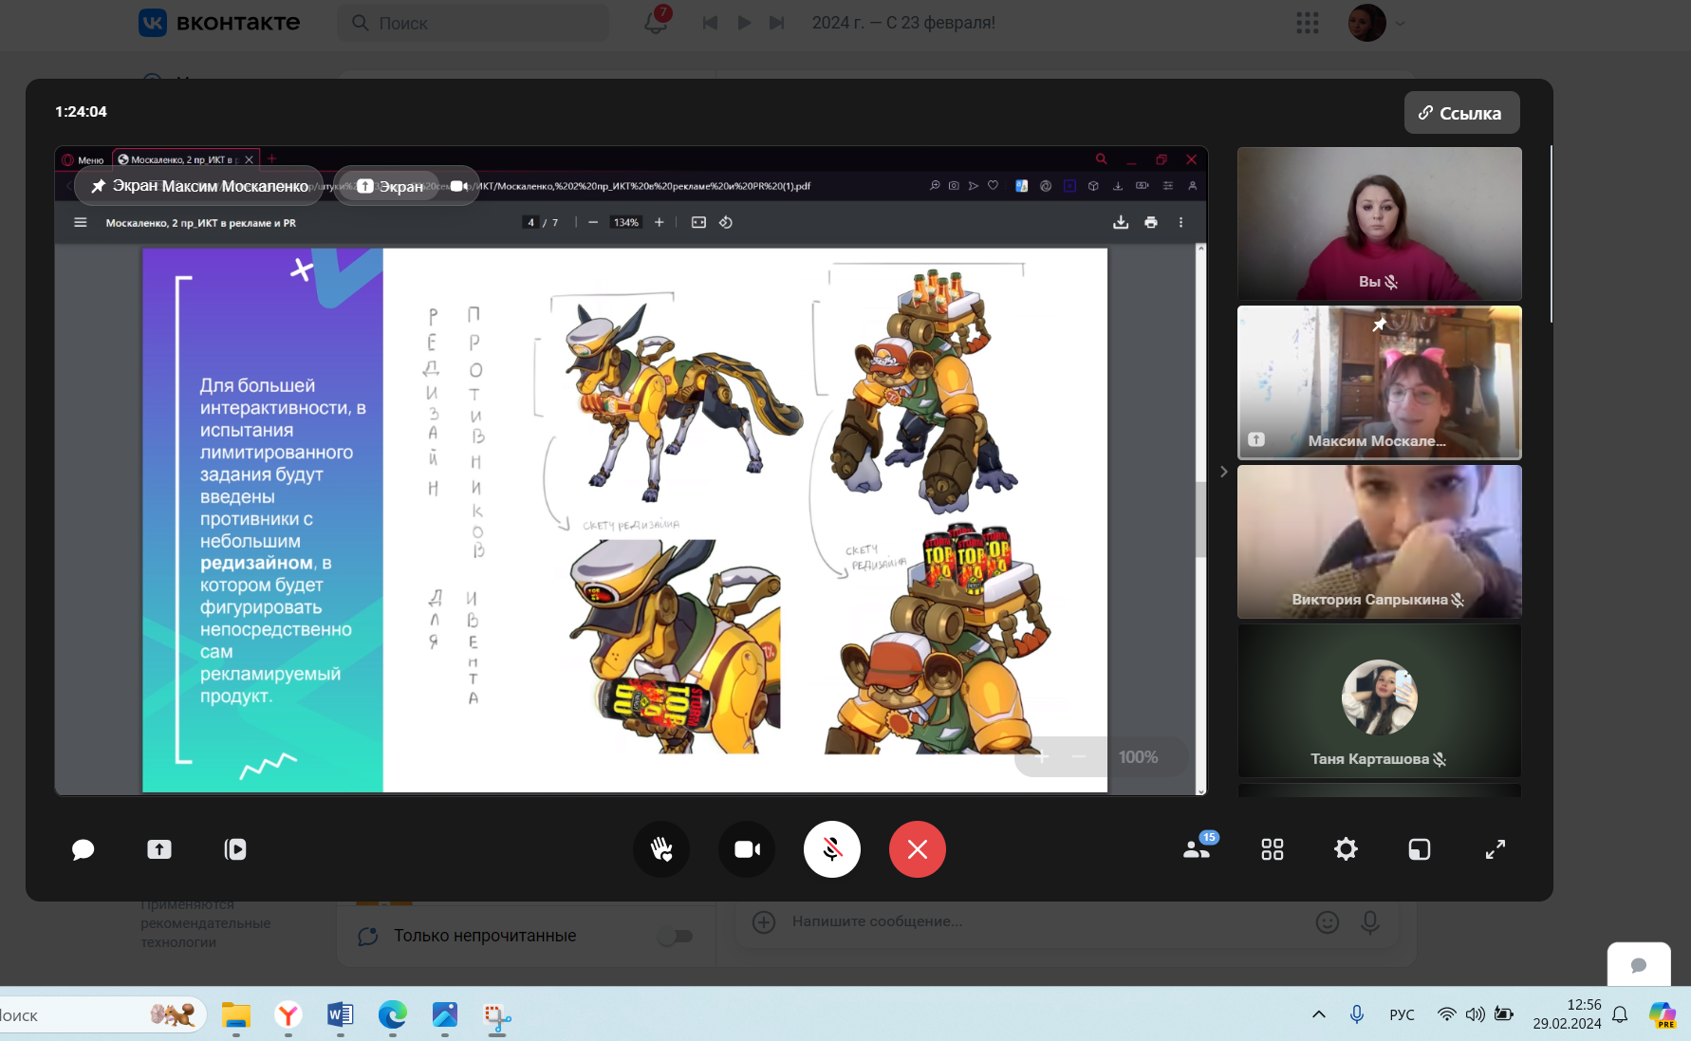The width and height of the screenshot is (1691, 1041).
Task: Zoom in the shared PDF
Action: coord(660,222)
